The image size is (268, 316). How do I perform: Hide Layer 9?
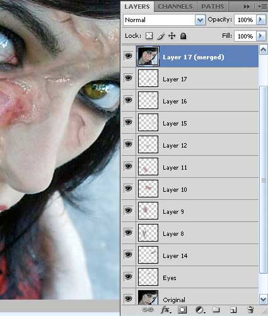(x=129, y=211)
